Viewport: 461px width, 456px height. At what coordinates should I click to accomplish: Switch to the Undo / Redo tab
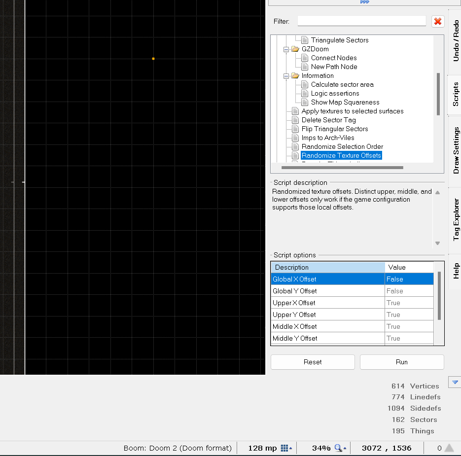pyautogui.click(x=456, y=40)
